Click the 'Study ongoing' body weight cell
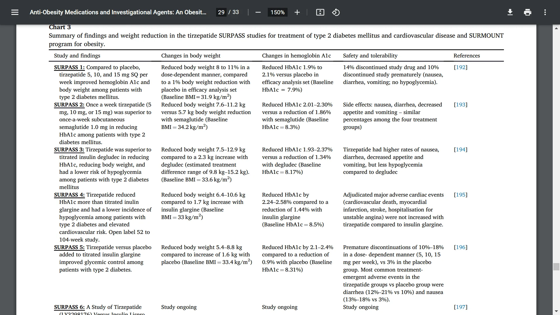This screenshot has width=560, height=315. [x=179, y=307]
